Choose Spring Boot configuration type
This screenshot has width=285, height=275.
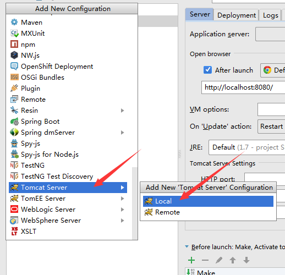[x=68, y=122]
